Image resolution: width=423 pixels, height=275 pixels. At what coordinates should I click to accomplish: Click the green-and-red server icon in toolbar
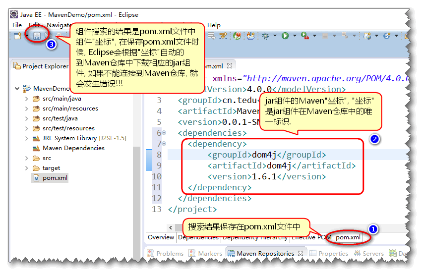point(237,36)
